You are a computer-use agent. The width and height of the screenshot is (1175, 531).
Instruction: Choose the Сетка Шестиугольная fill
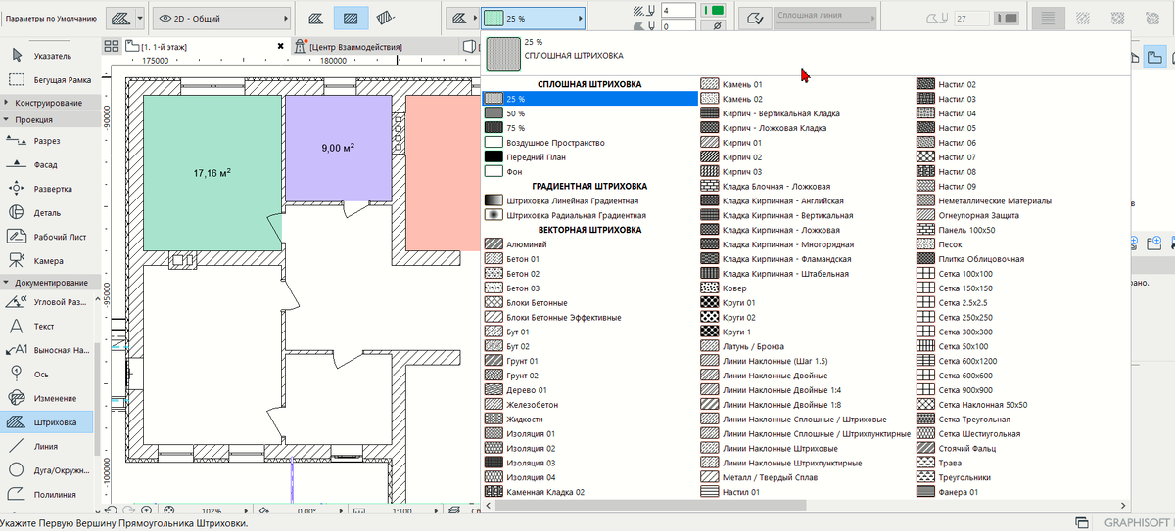pyautogui.click(x=1022, y=433)
